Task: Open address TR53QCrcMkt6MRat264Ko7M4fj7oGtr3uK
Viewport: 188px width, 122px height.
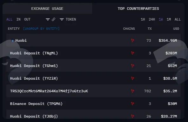Action: pos(49,91)
